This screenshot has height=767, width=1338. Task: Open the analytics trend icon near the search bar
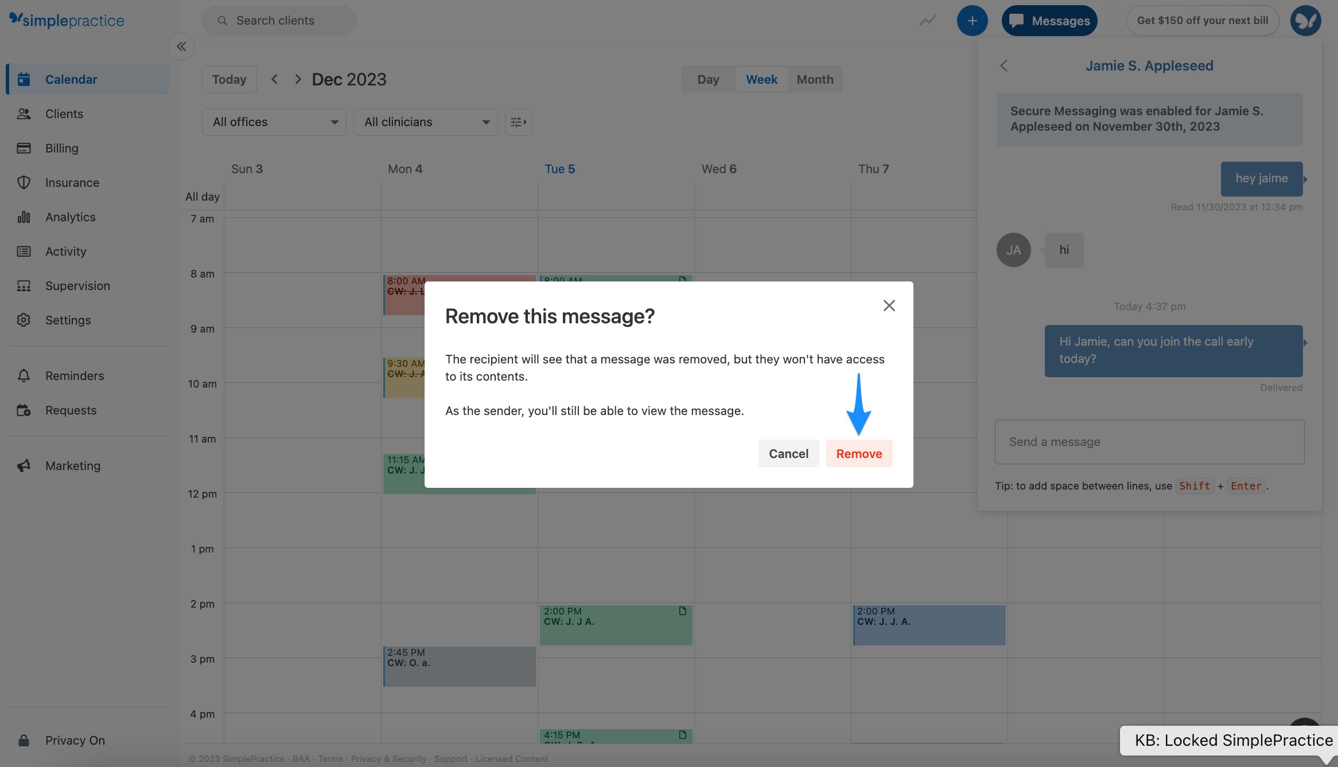(927, 20)
